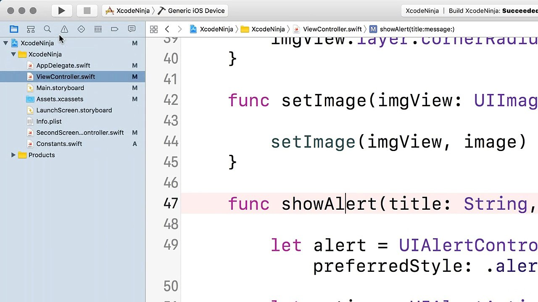The image size is (538, 302).
Task: Choose Generic iOS Device destination
Action: [191, 10]
